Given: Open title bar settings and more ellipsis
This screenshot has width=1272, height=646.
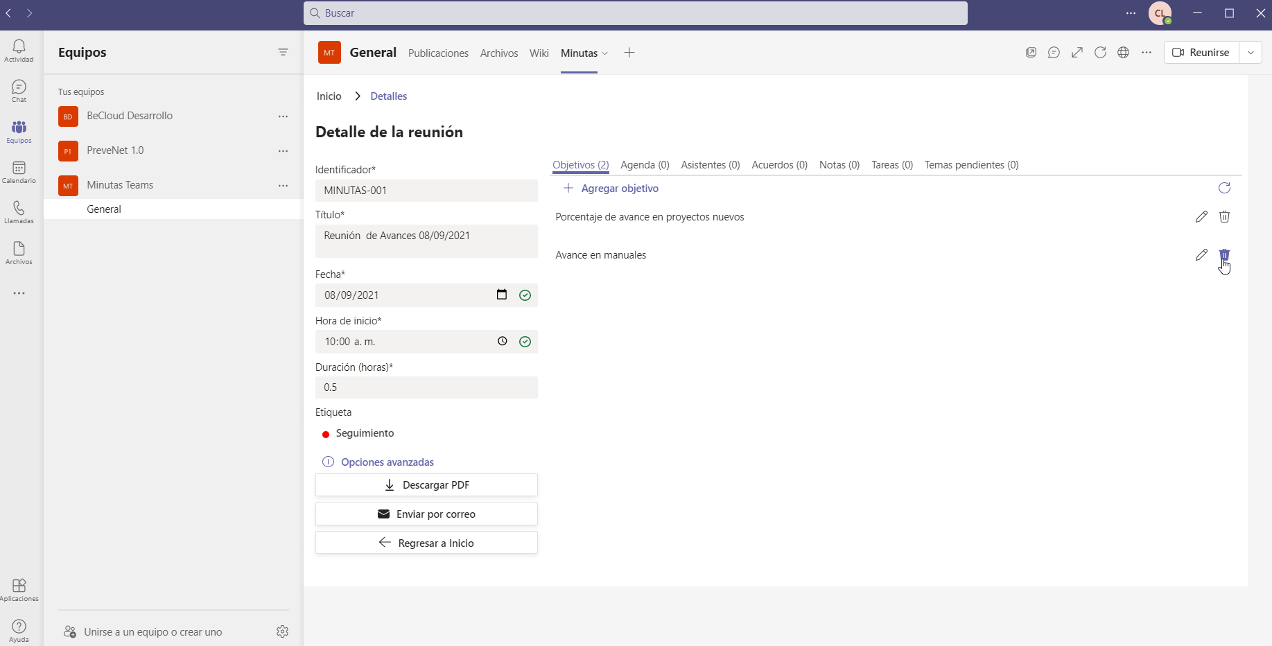Looking at the screenshot, I should (1131, 13).
